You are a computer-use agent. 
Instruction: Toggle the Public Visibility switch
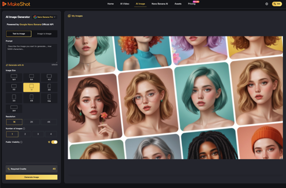tap(54, 142)
